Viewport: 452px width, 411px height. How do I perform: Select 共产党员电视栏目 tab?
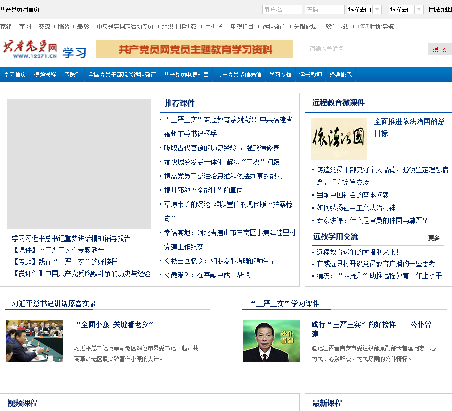[186, 74]
